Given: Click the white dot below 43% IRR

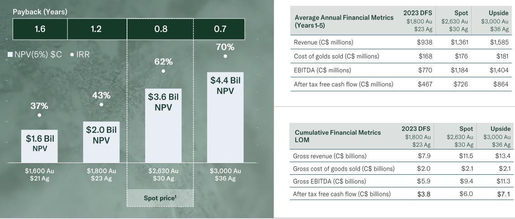Looking at the screenshot, I should [x=101, y=104].
